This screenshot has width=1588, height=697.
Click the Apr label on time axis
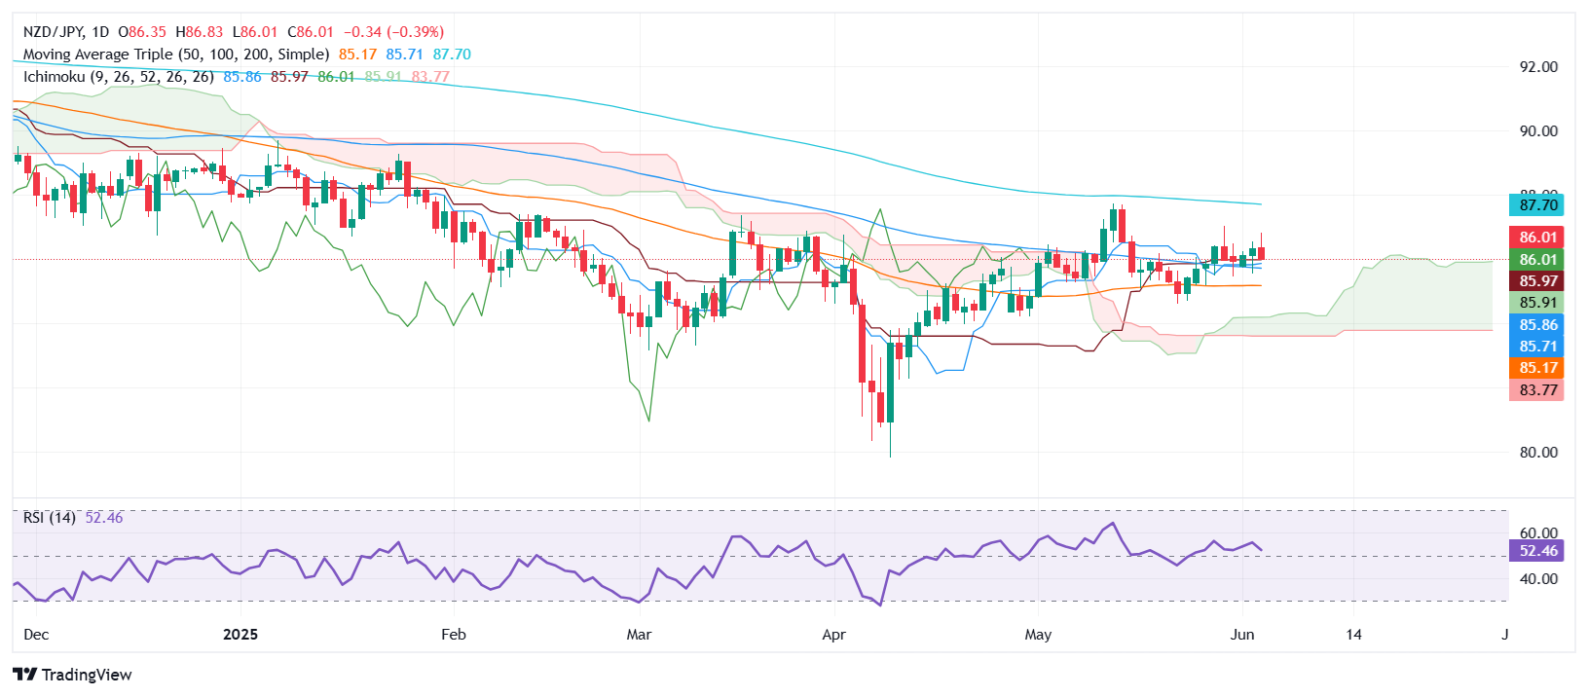click(x=833, y=635)
